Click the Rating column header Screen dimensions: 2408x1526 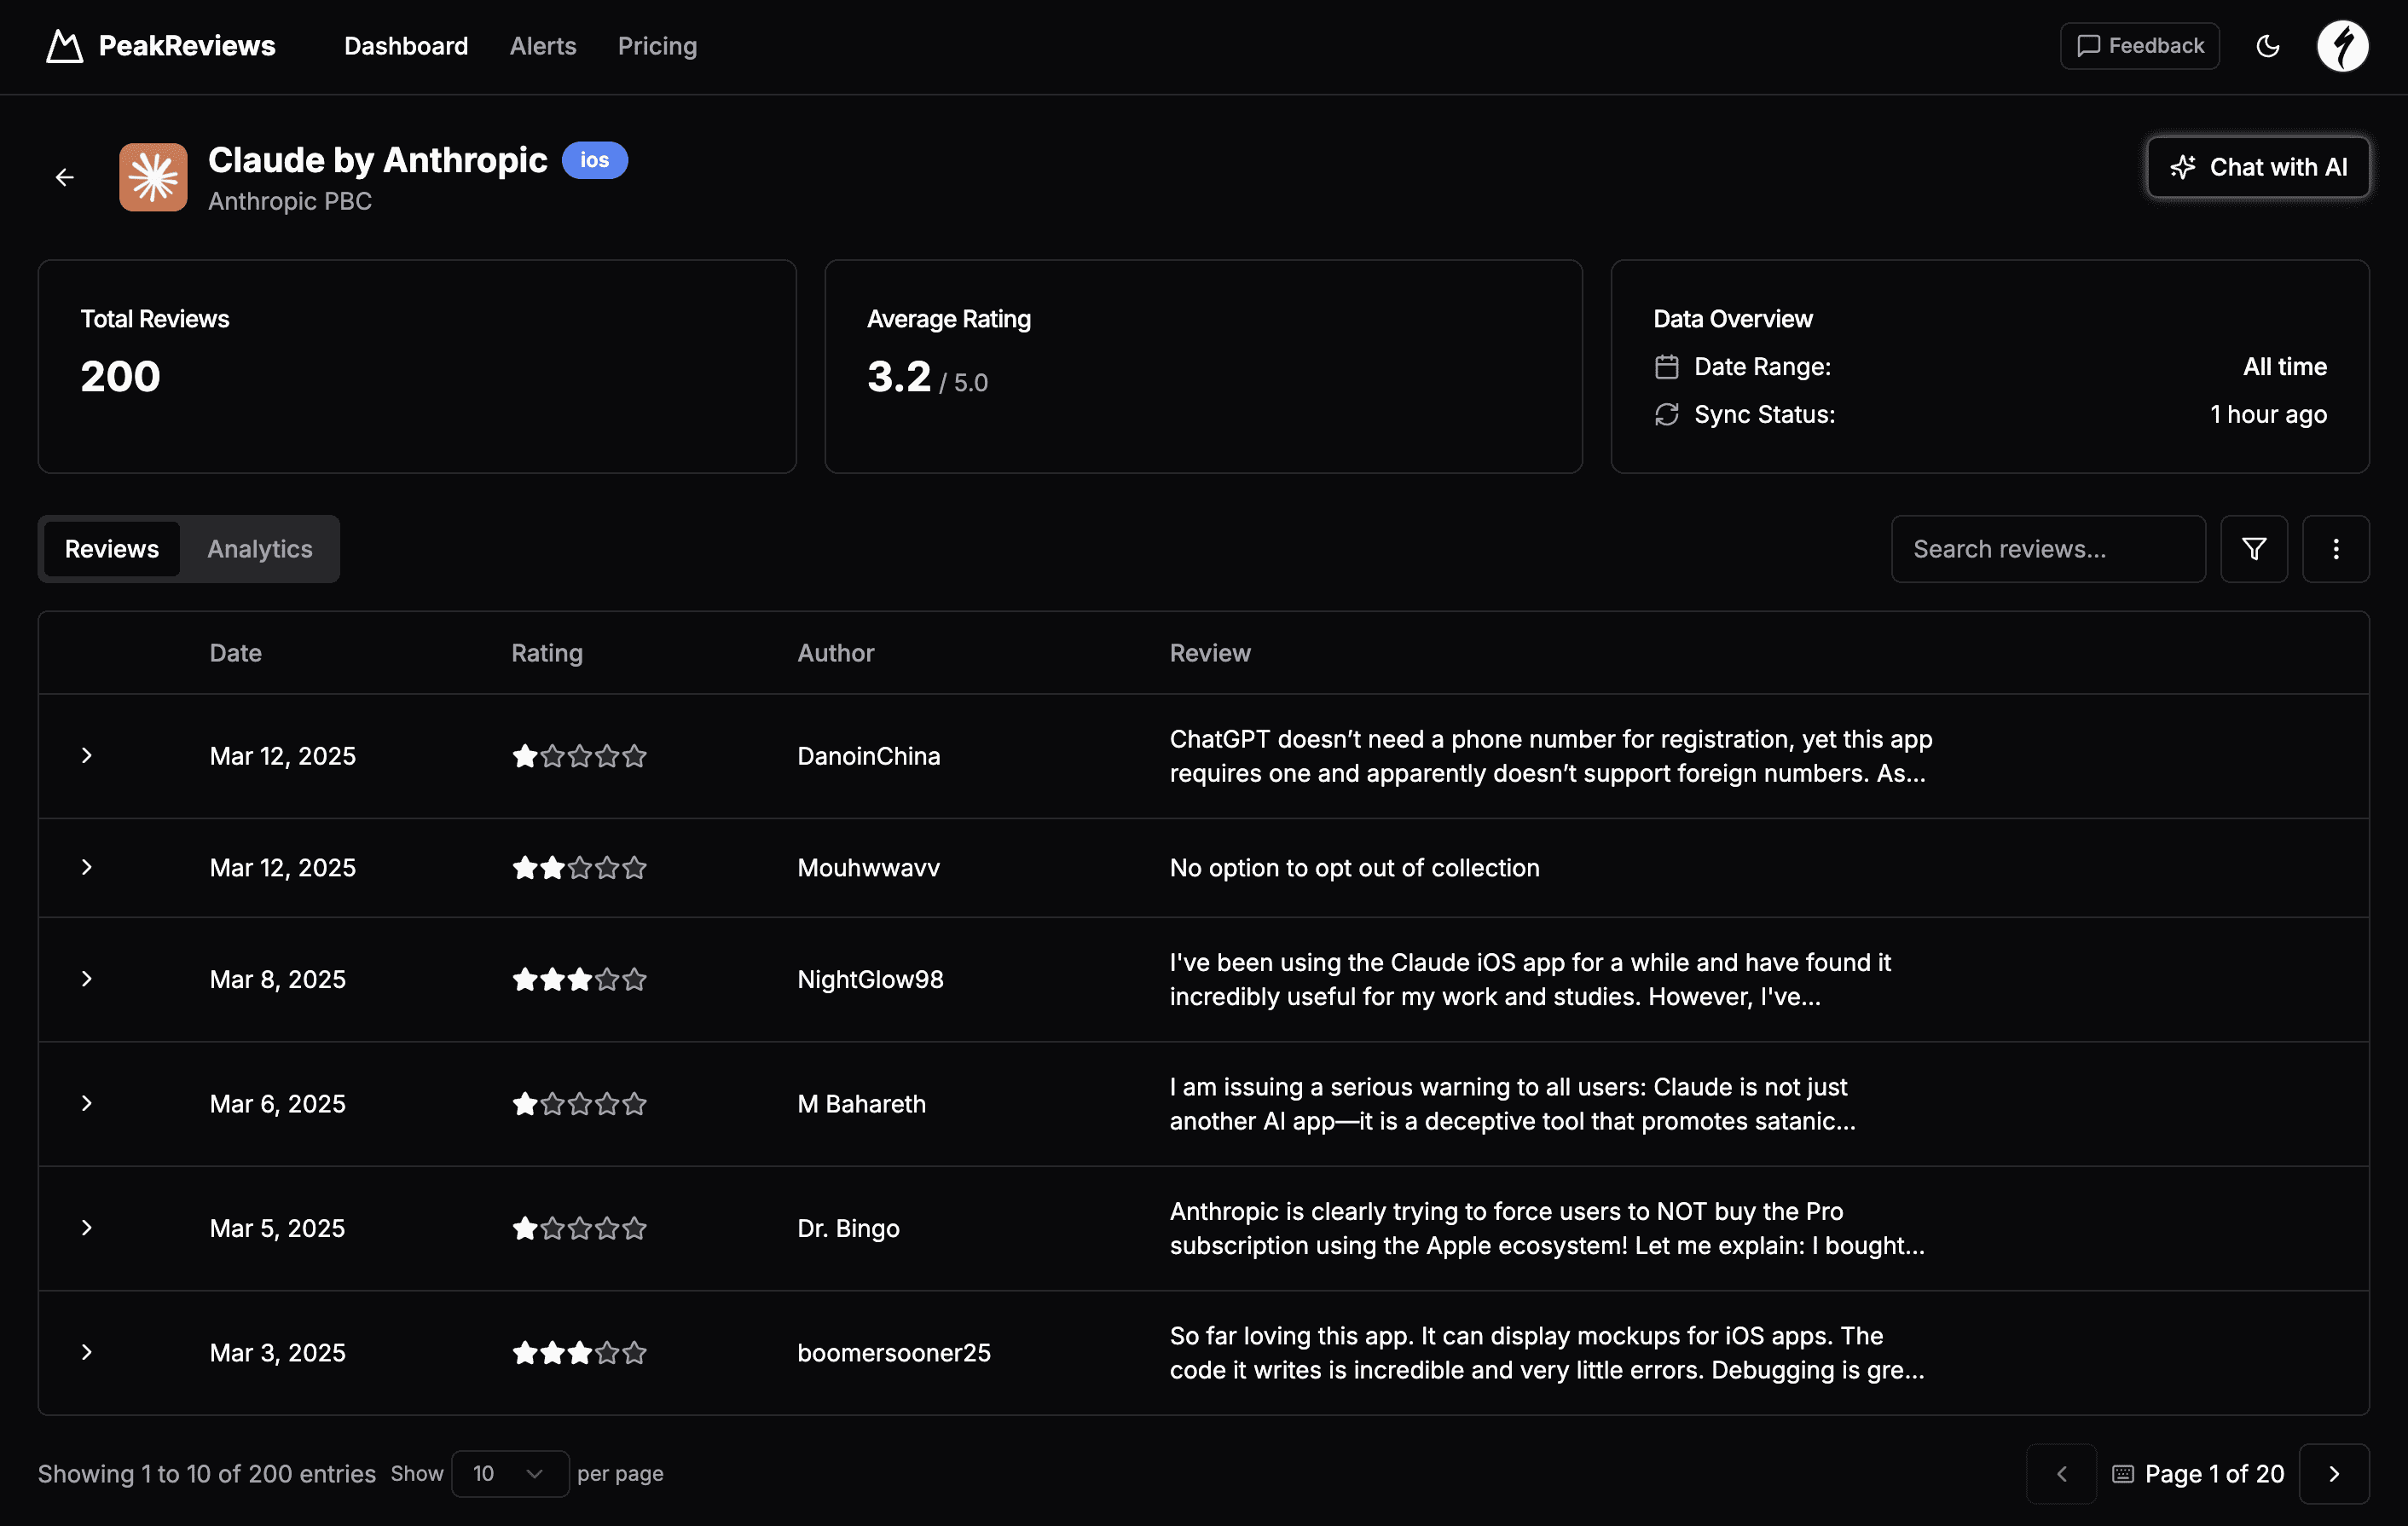[547, 653]
